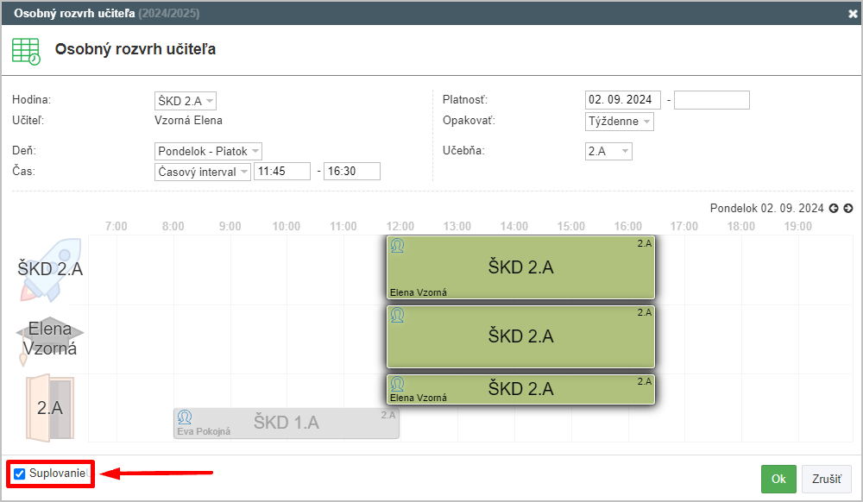Open the Učebňa dropdown 2.A

point(608,151)
